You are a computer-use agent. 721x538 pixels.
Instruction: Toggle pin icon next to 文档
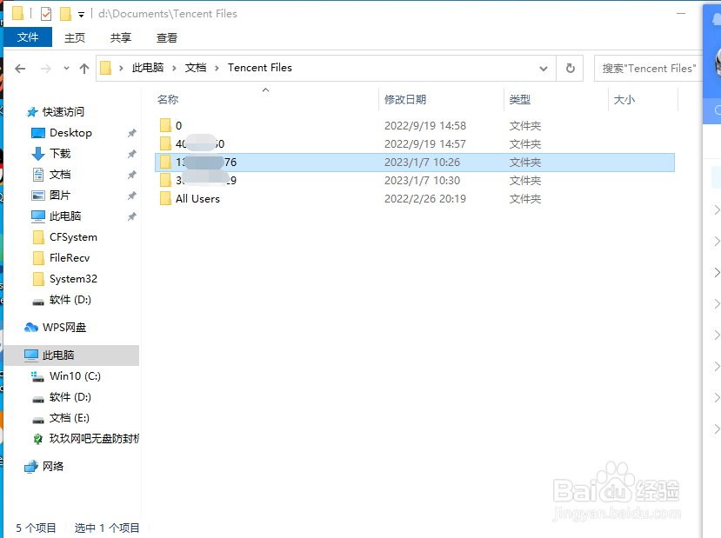[132, 175]
